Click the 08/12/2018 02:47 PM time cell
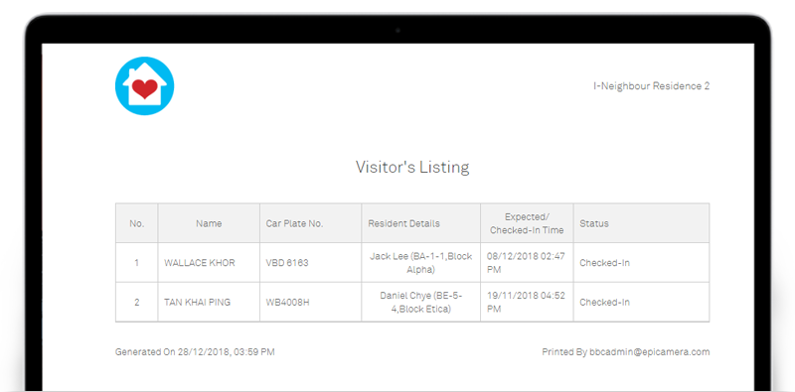The height and width of the screenshot is (392, 795). point(527,263)
